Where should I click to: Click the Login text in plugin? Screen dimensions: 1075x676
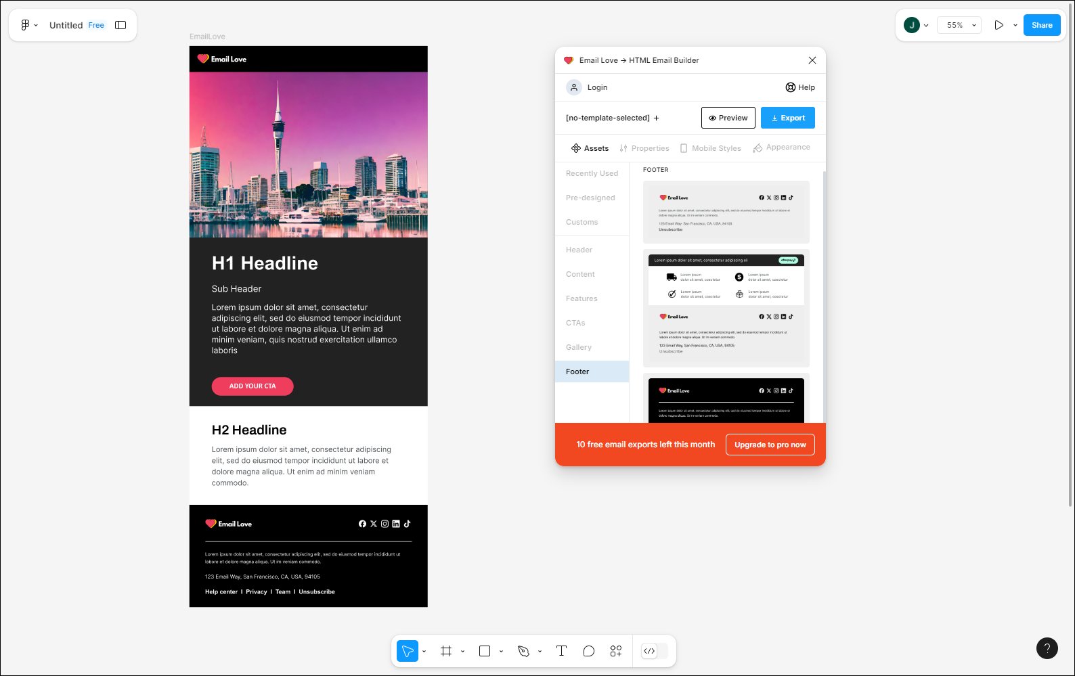pos(597,87)
